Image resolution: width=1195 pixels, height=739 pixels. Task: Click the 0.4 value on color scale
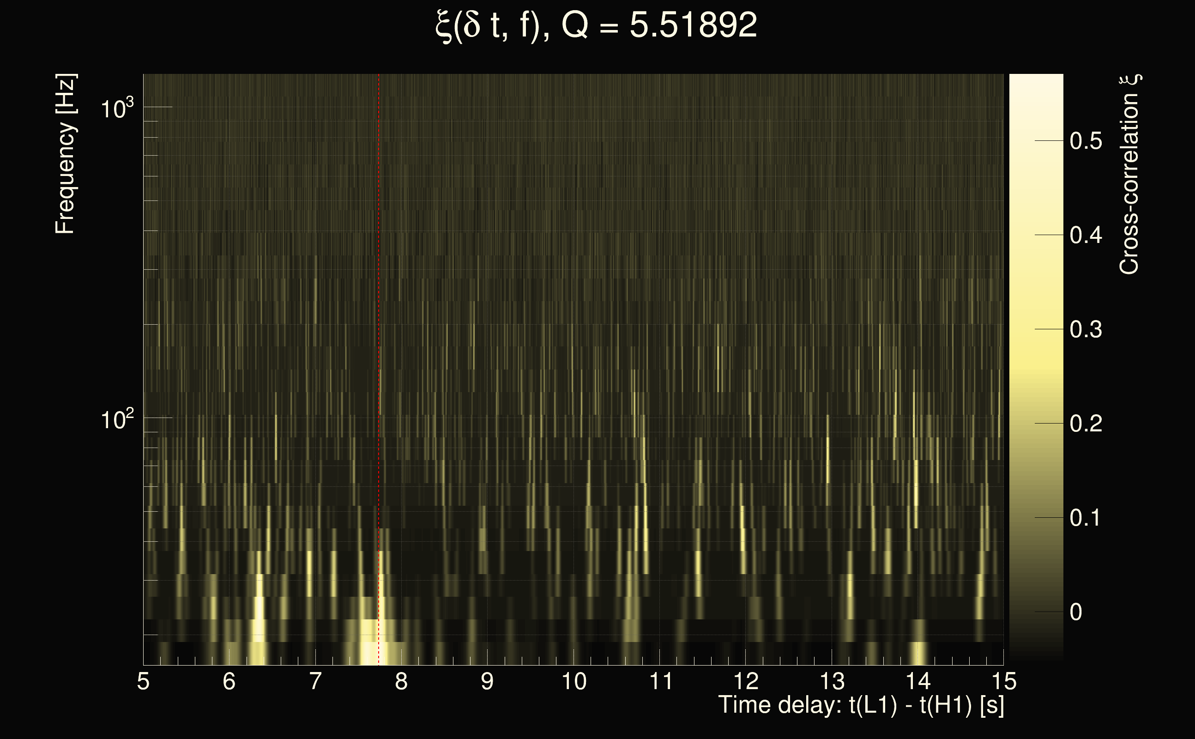pyautogui.click(x=1086, y=236)
